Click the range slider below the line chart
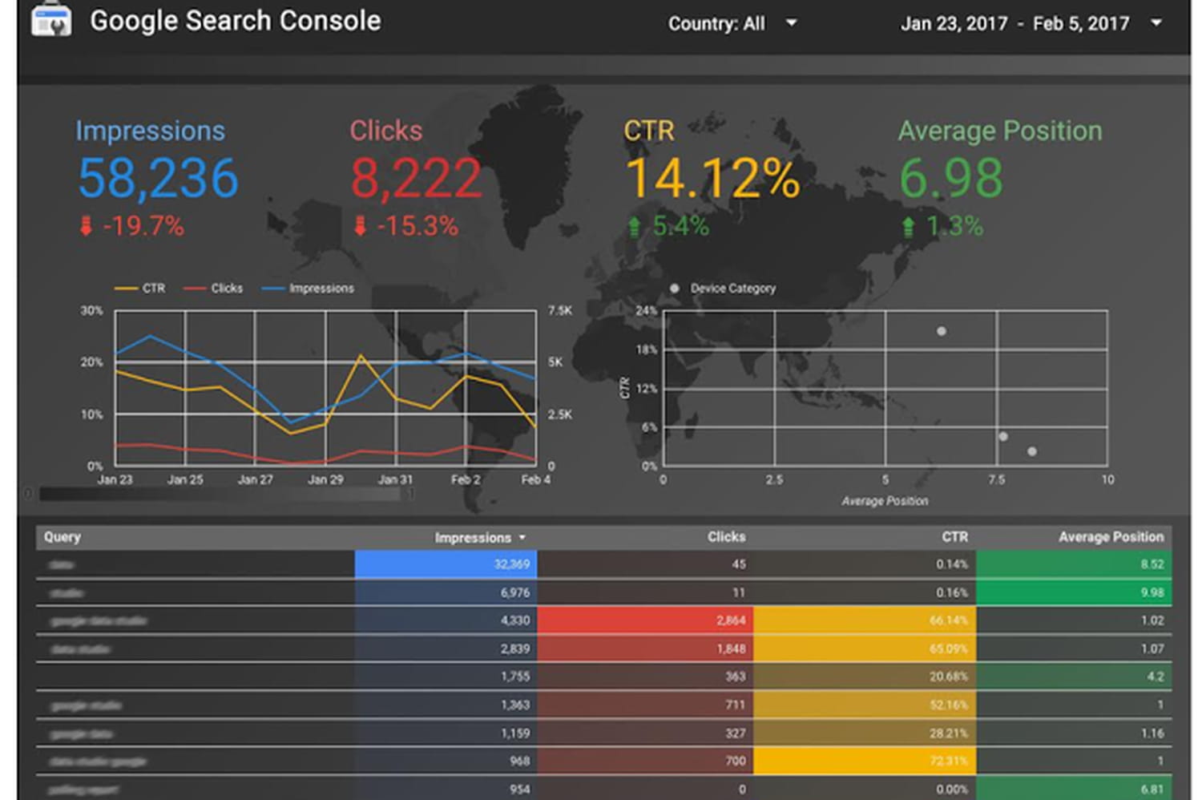The image size is (1202, 800). pyautogui.click(x=220, y=494)
